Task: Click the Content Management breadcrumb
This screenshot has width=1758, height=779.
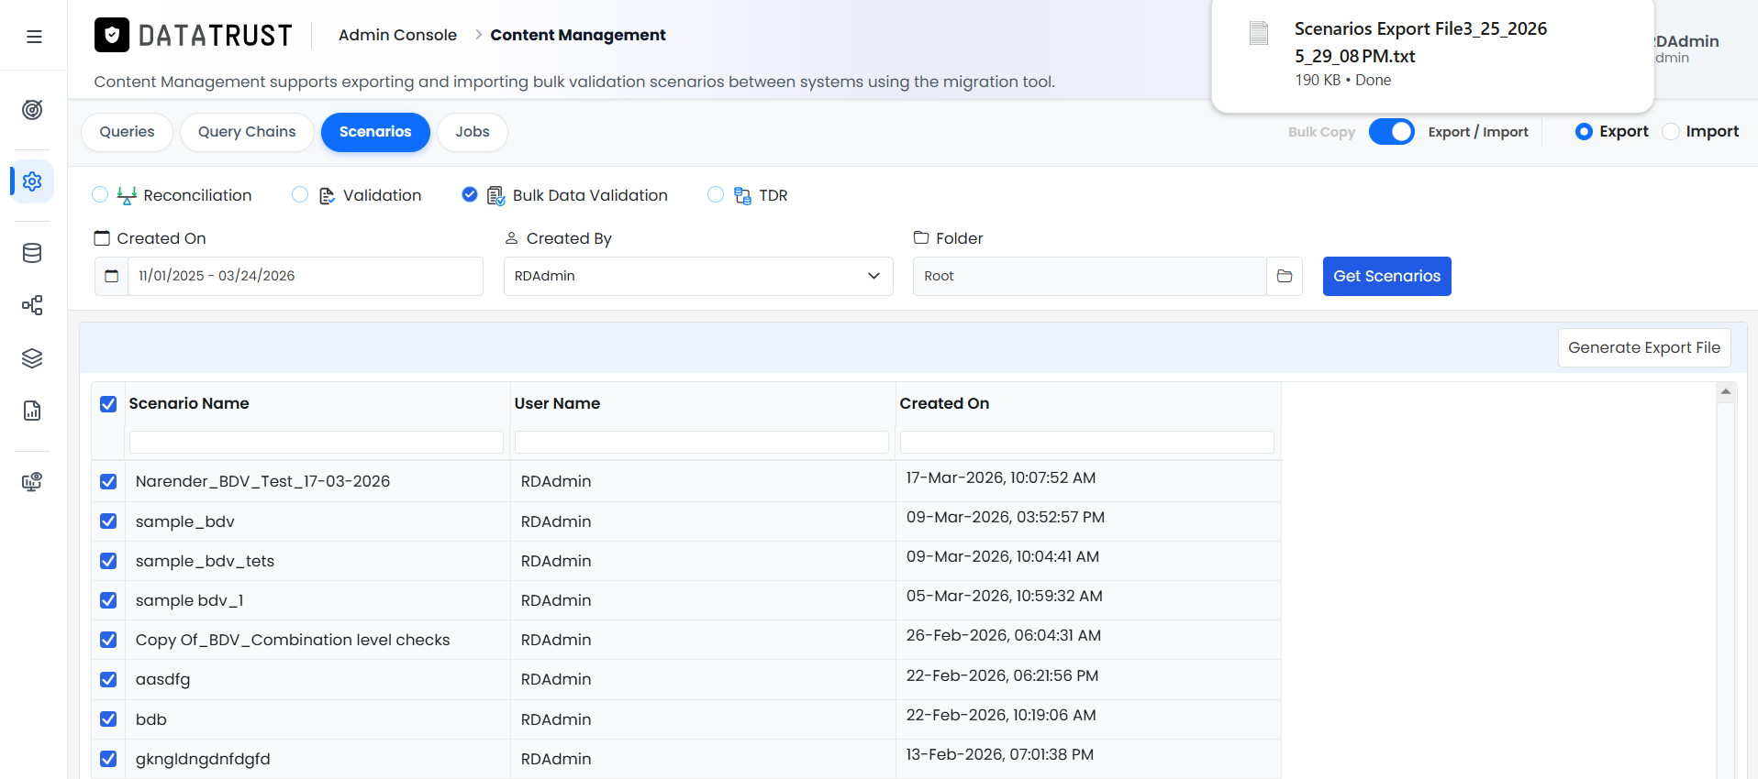Action: 578,35
